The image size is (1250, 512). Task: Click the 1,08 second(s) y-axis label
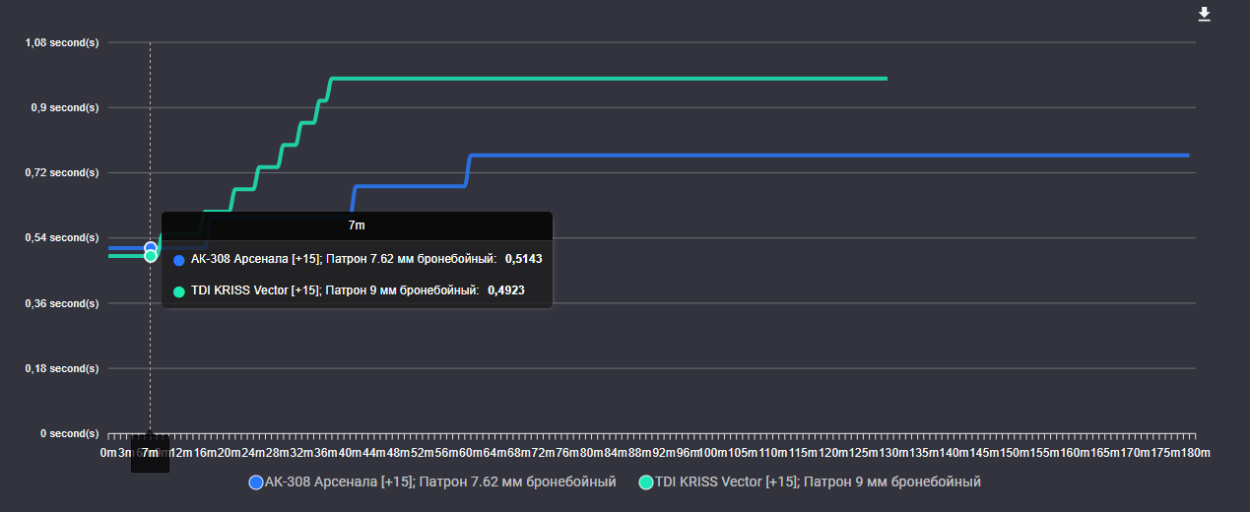tap(62, 42)
